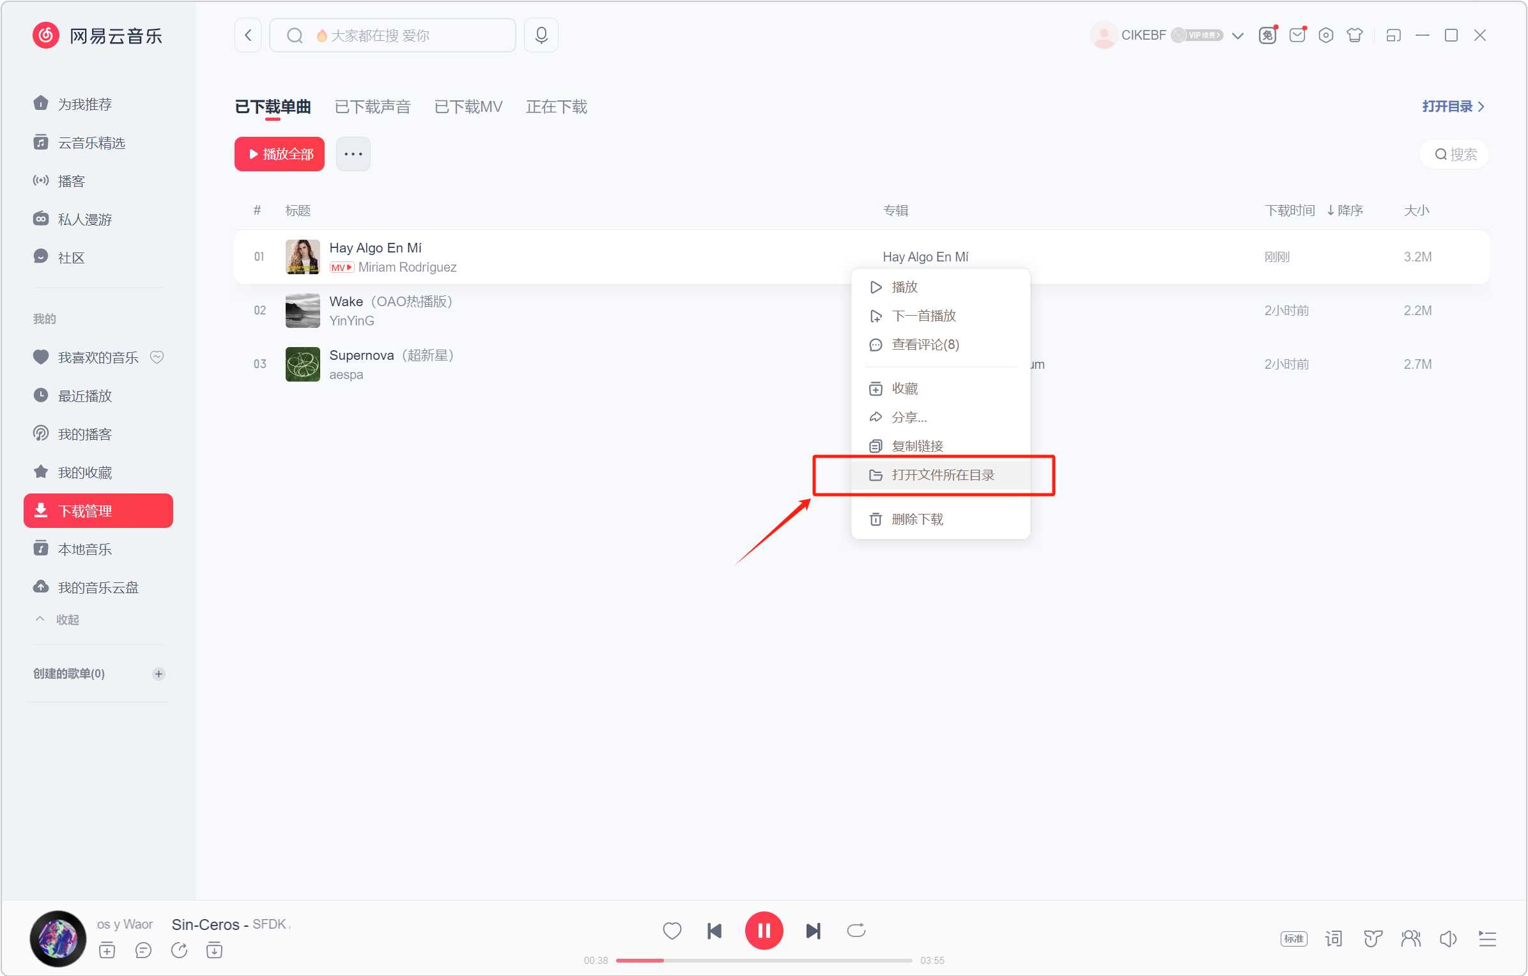The width and height of the screenshot is (1528, 976).
Task: Click the three-dots more options button
Action: click(x=353, y=154)
